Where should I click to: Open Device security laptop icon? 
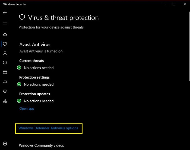(5, 82)
